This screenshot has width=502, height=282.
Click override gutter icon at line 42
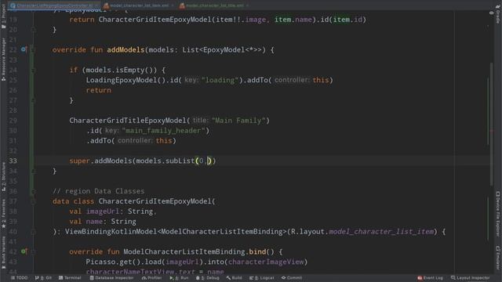(24, 251)
